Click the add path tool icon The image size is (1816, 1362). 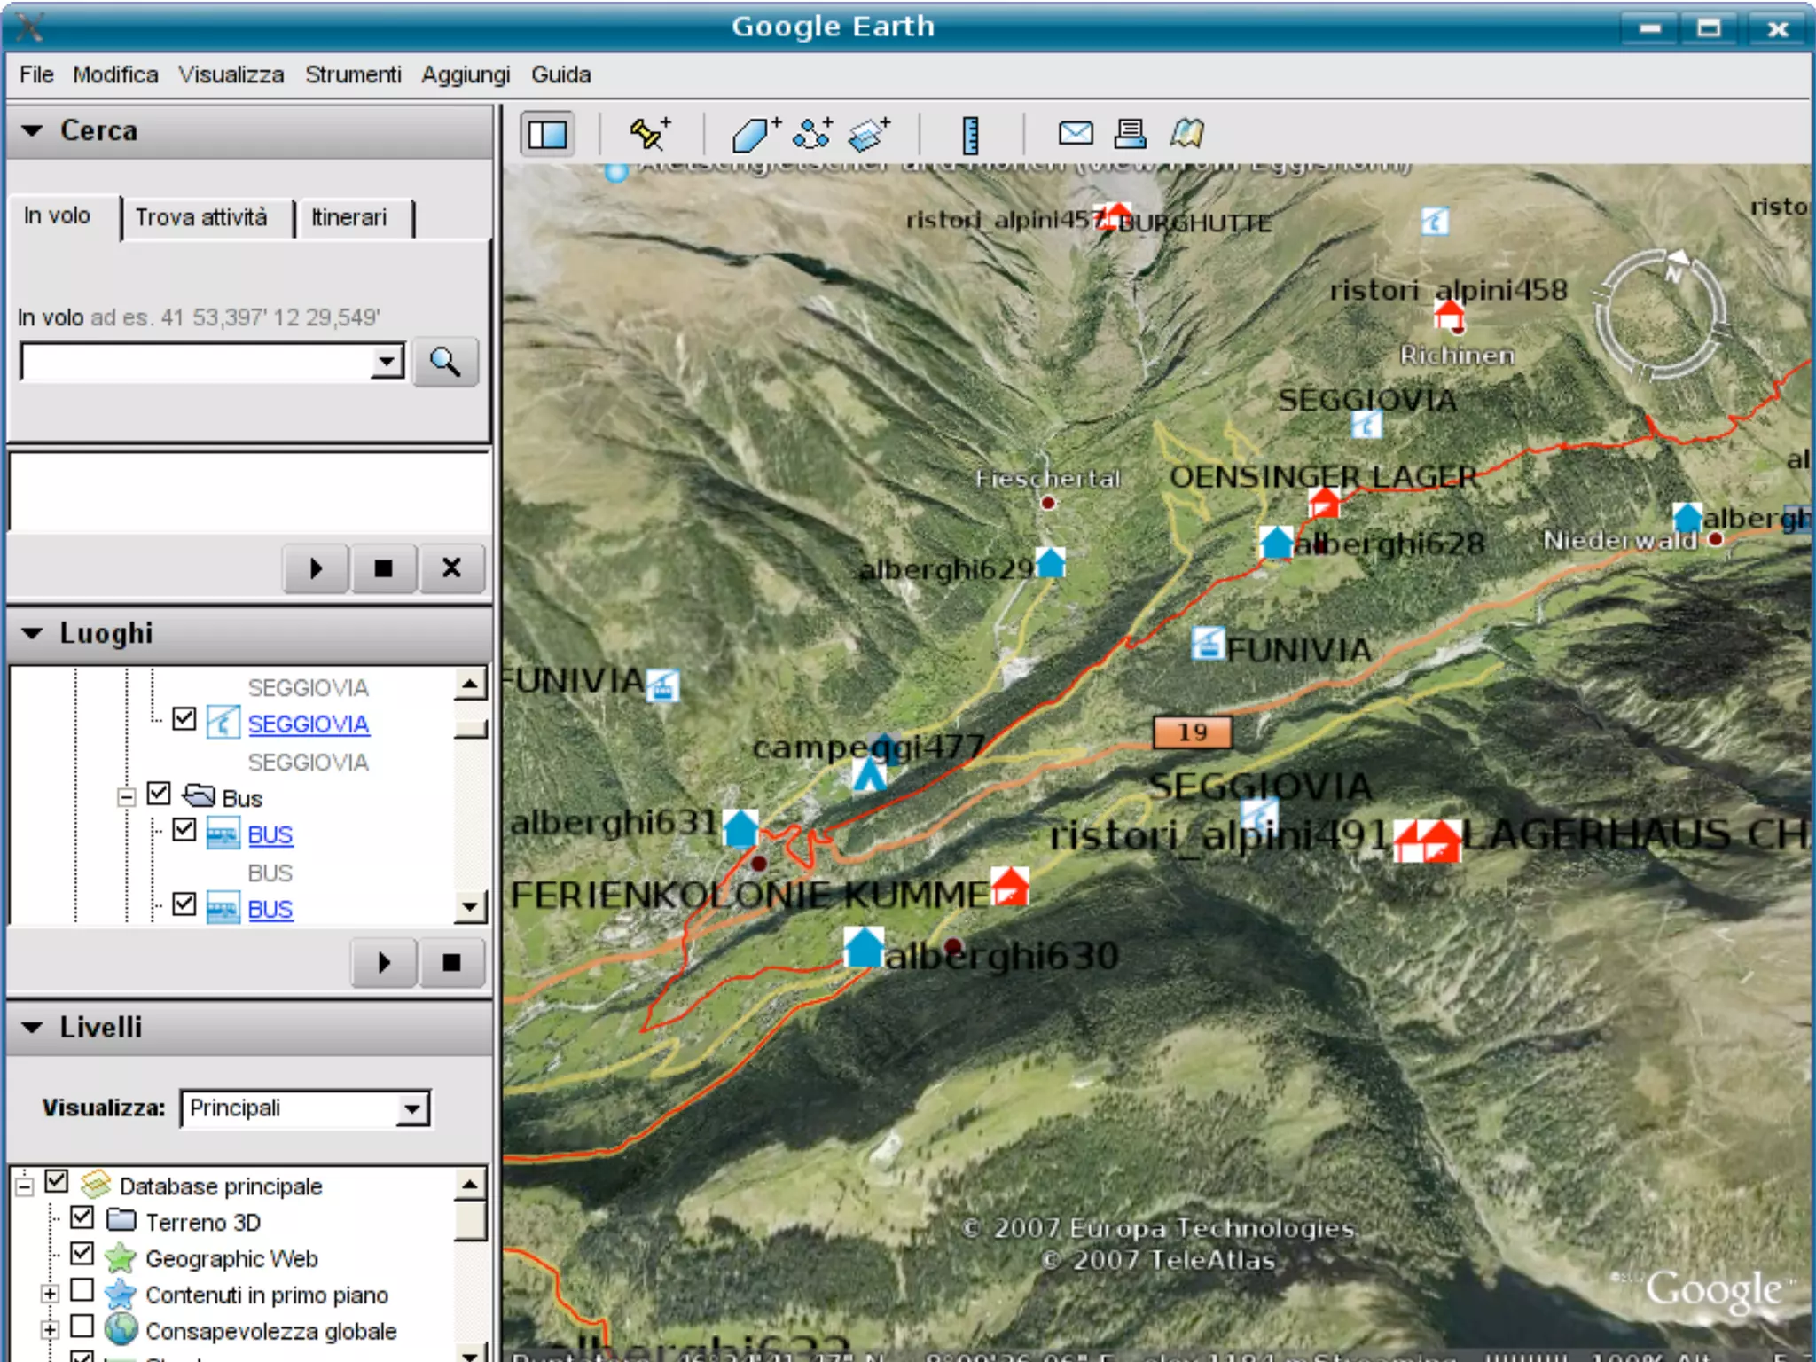[x=812, y=135]
